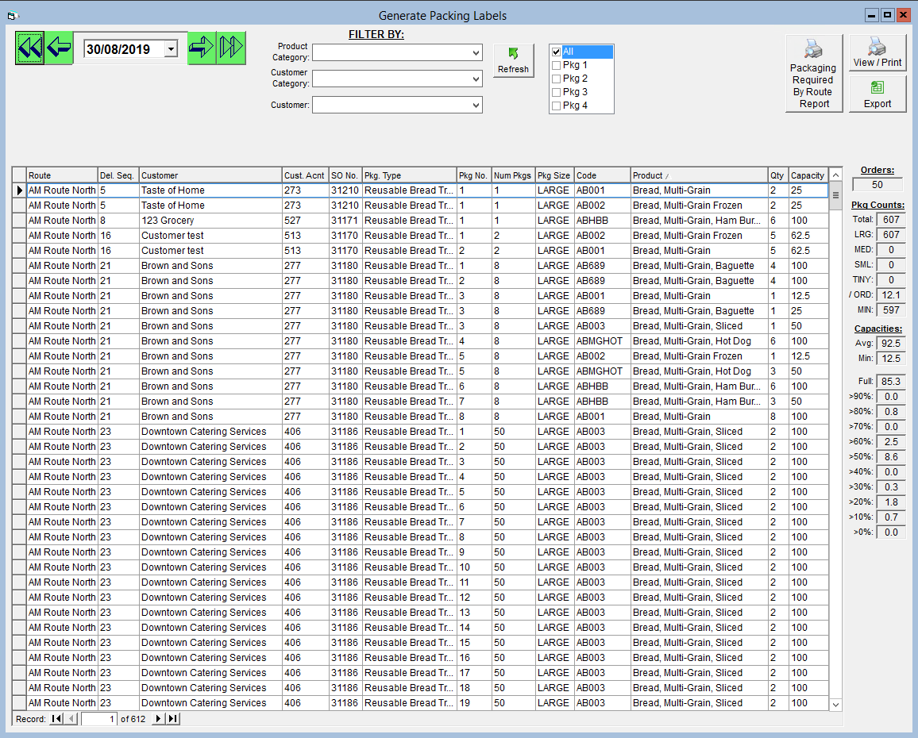Check the Pkg 4 checkbox
Viewport: 918px width, 738px height.
556,106
